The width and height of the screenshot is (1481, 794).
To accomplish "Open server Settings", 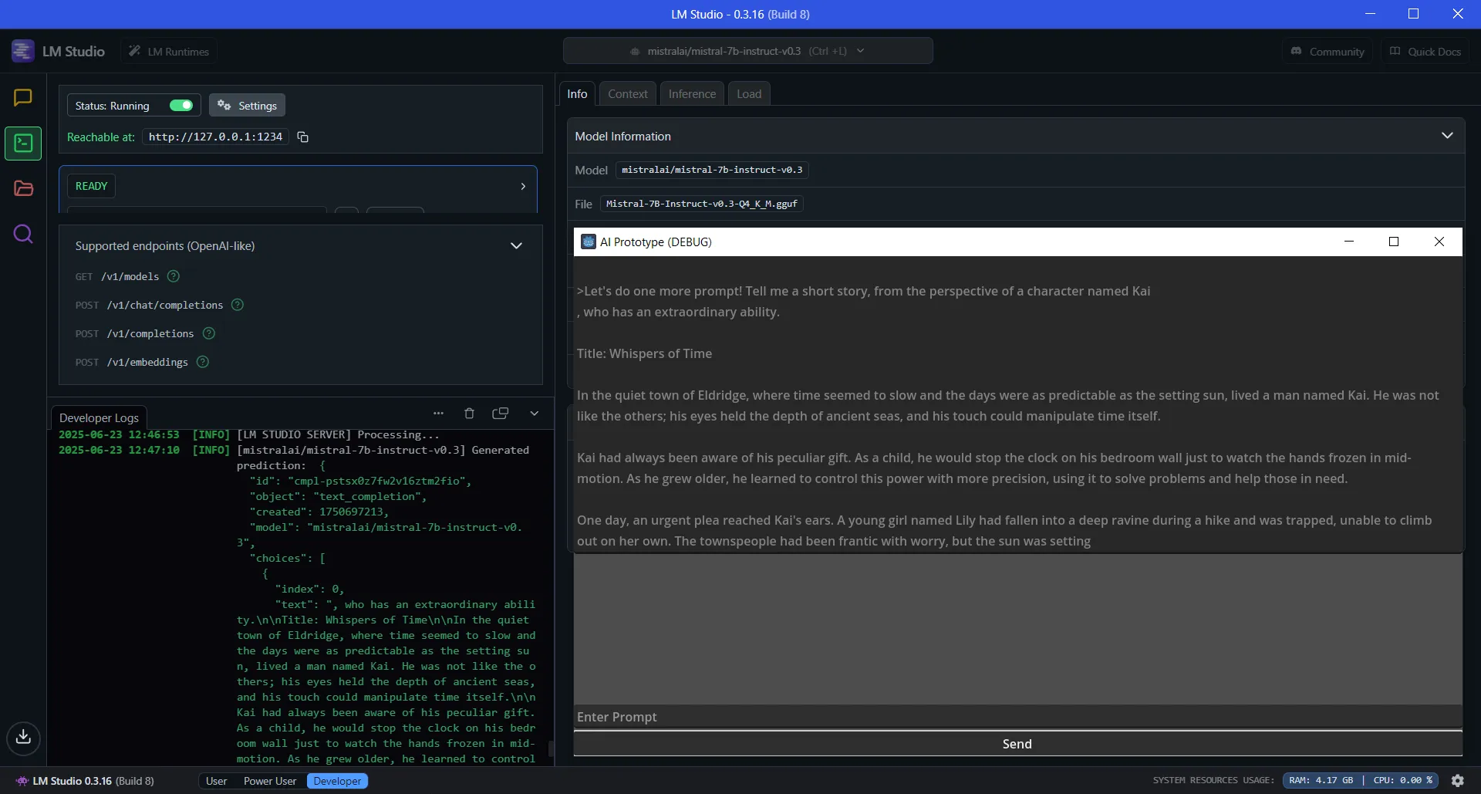I will (x=246, y=105).
